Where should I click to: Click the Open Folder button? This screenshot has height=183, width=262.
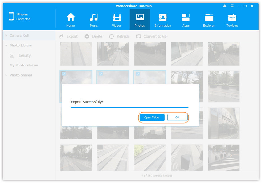tap(152, 117)
